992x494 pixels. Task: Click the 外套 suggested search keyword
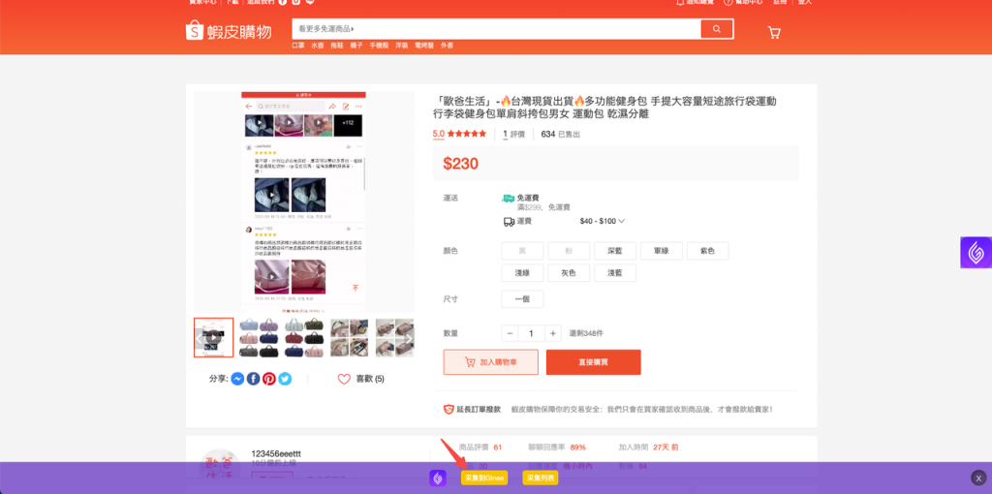(x=448, y=46)
